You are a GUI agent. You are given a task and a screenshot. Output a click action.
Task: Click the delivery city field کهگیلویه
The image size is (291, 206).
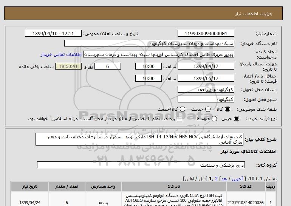click(x=206, y=99)
